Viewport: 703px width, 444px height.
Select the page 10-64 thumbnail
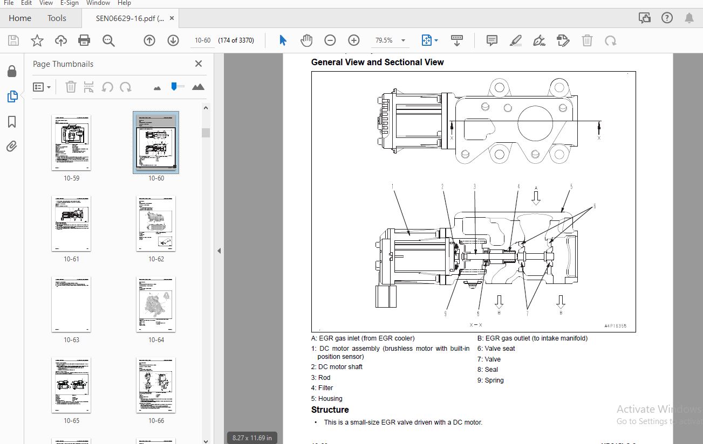pyautogui.click(x=156, y=304)
